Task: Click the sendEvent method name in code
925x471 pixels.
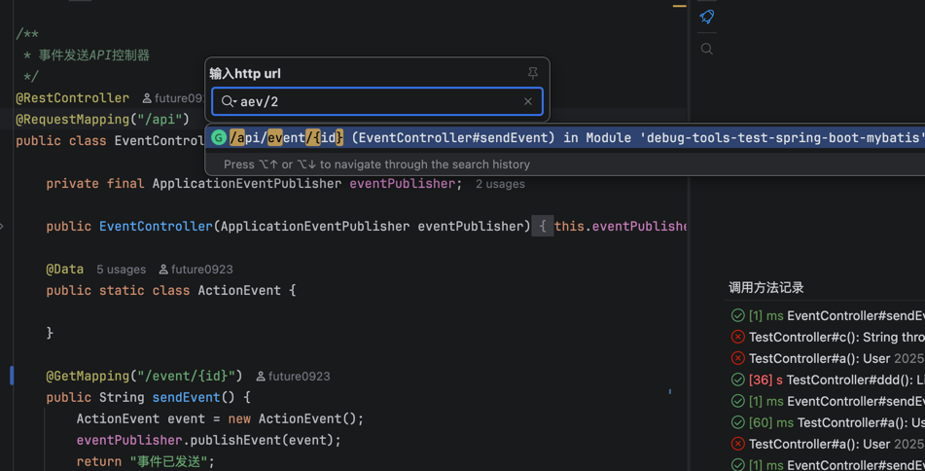Action: pos(186,397)
